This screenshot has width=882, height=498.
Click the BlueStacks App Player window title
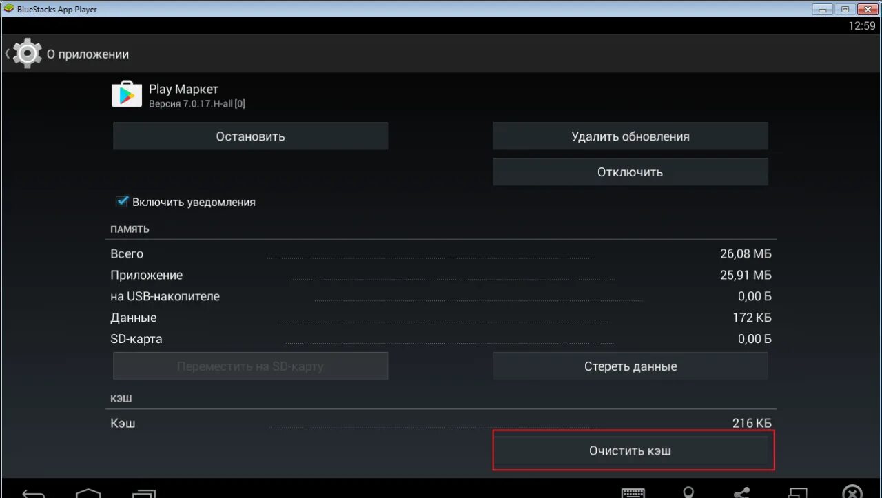pos(57,10)
